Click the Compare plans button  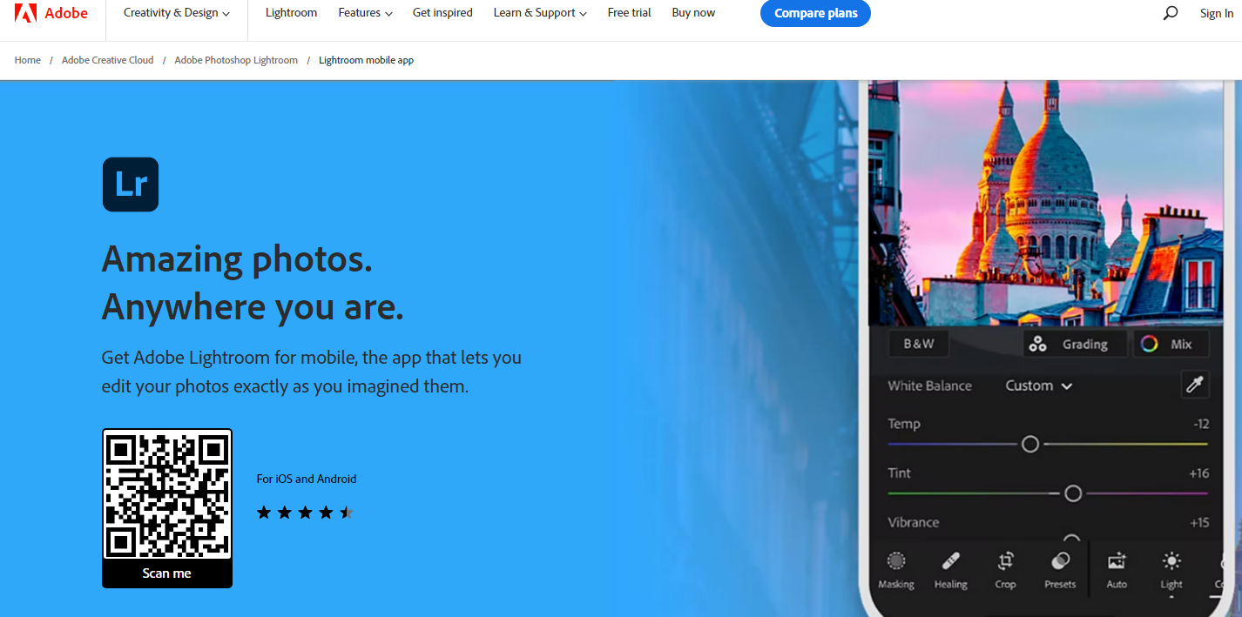pyautogui.click(x=815, y=13)
